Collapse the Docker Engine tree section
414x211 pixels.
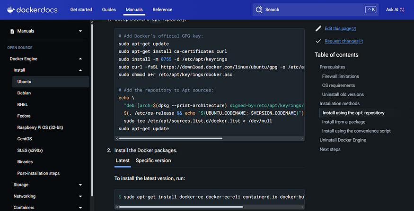coord(80,59)
